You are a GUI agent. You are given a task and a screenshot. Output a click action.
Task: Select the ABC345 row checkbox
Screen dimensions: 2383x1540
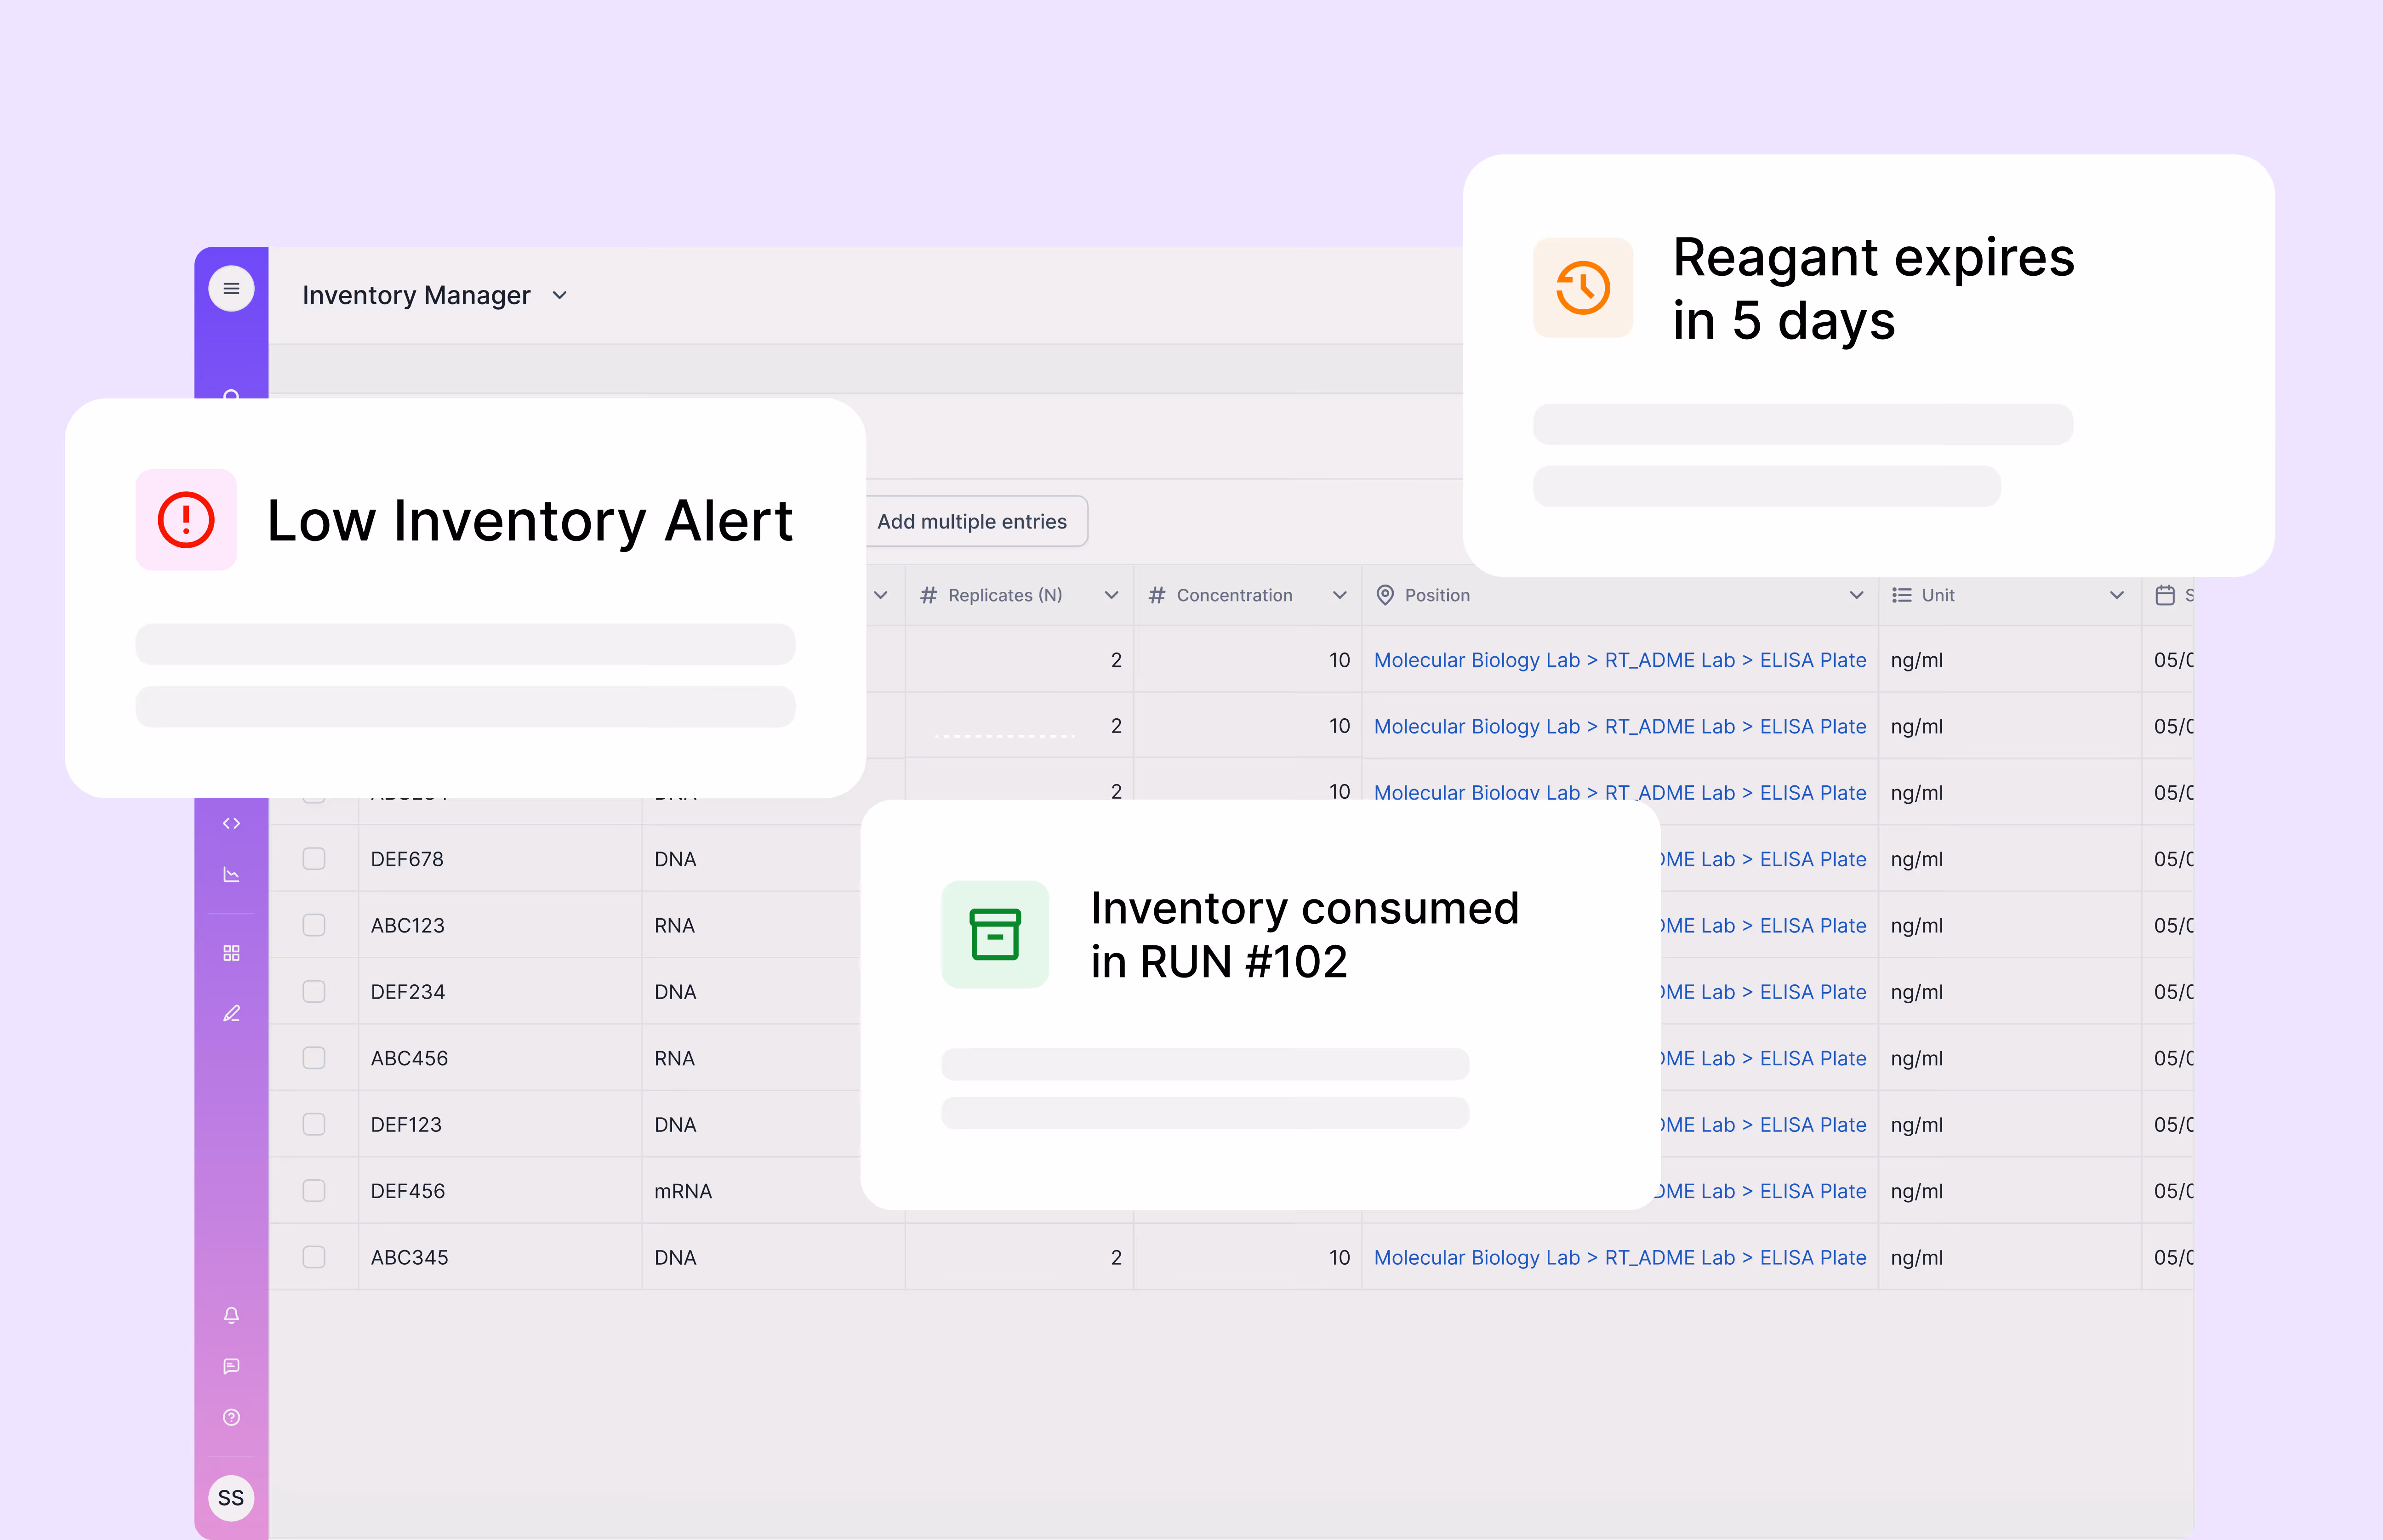coord(314,1257)
